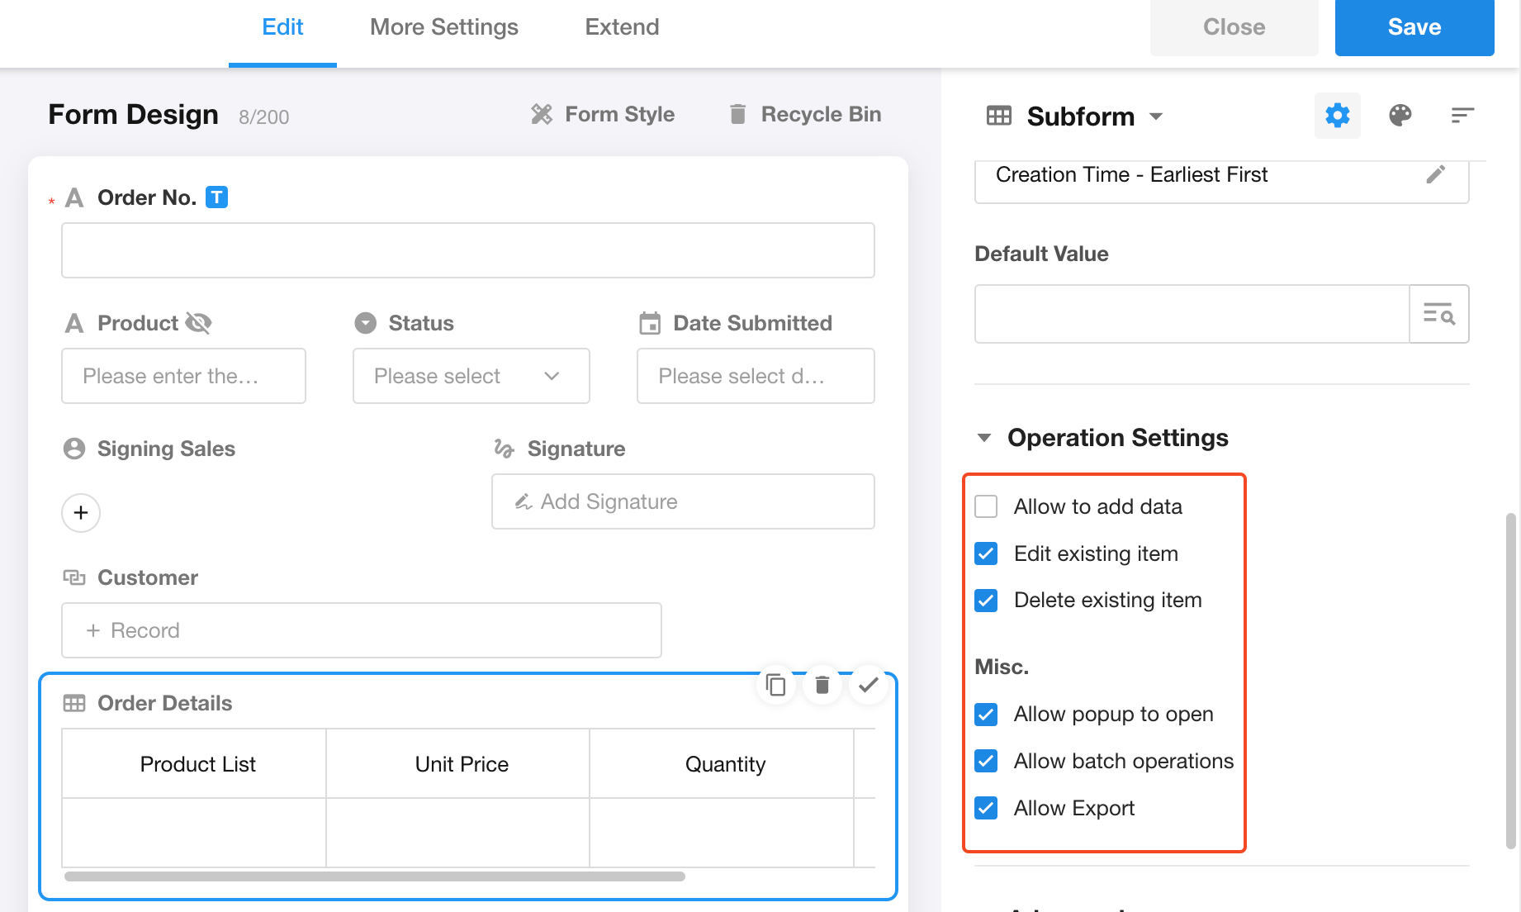The width and height of the screenshot is (1521, 912).
Task: Duplicate the Order Details subform
Action: pos(775,685)
